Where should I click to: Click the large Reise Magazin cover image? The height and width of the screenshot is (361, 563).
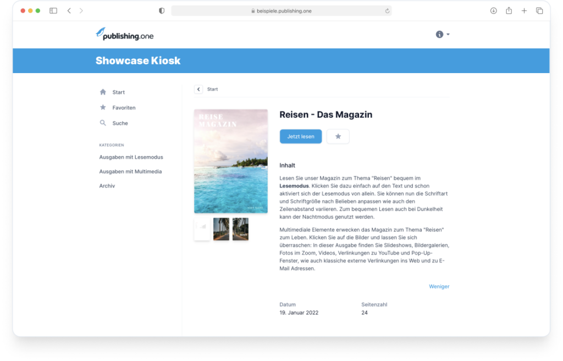230,161
